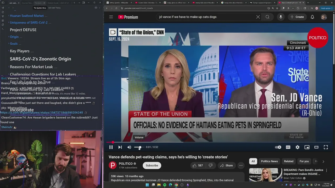Open new browser tab with plus
The image size is (335, 188).
(x=308, y=3)
